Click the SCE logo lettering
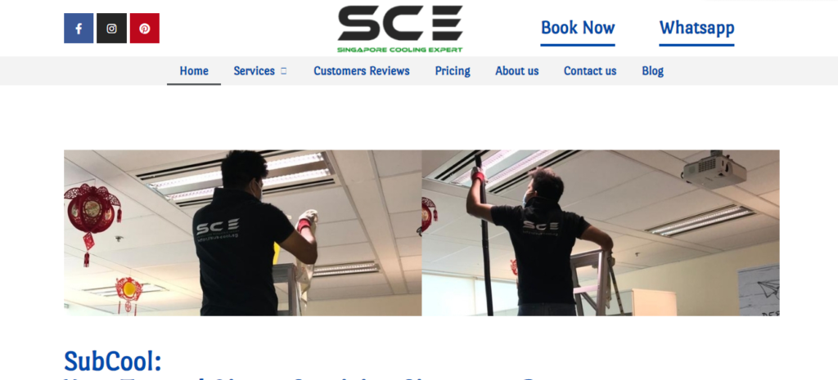Screen dimensions: 838x380 (400, 23)
